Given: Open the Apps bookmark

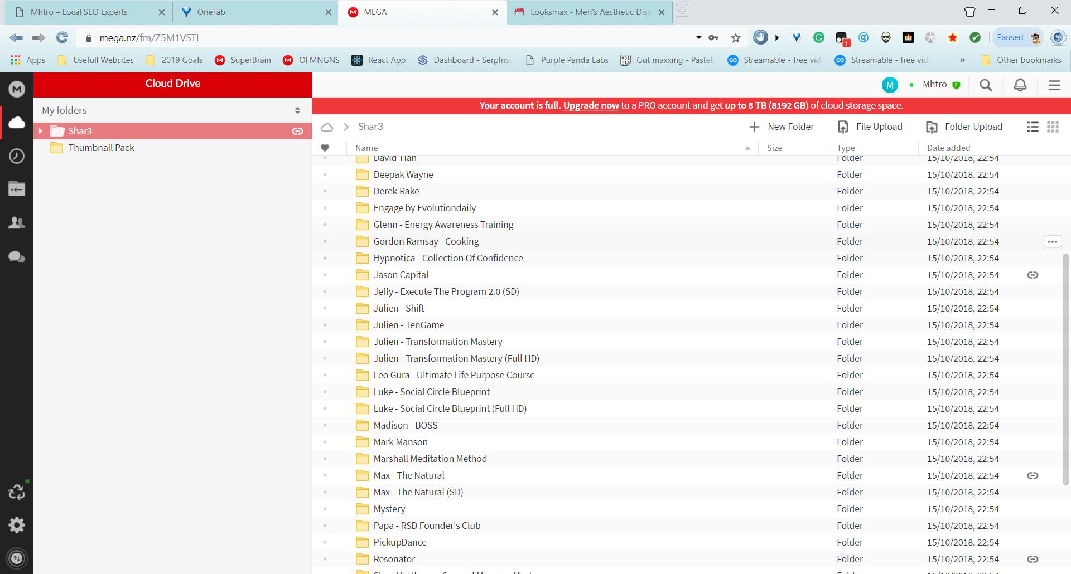Looking at the screenshot, I should point(28,60).
